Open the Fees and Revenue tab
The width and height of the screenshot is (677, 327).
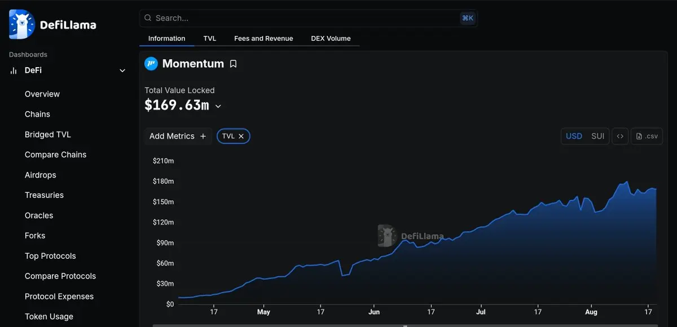[x=263, y=38]
